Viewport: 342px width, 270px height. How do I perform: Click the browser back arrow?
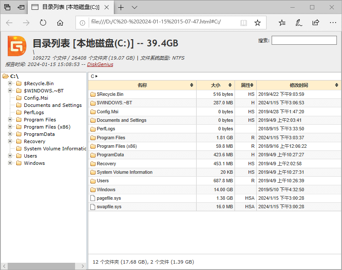point(9,23)
